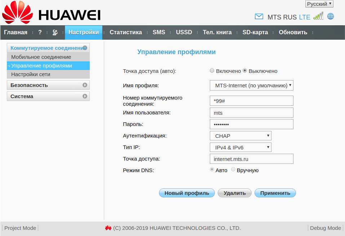Open the Debug Mode link

[326, 228]
